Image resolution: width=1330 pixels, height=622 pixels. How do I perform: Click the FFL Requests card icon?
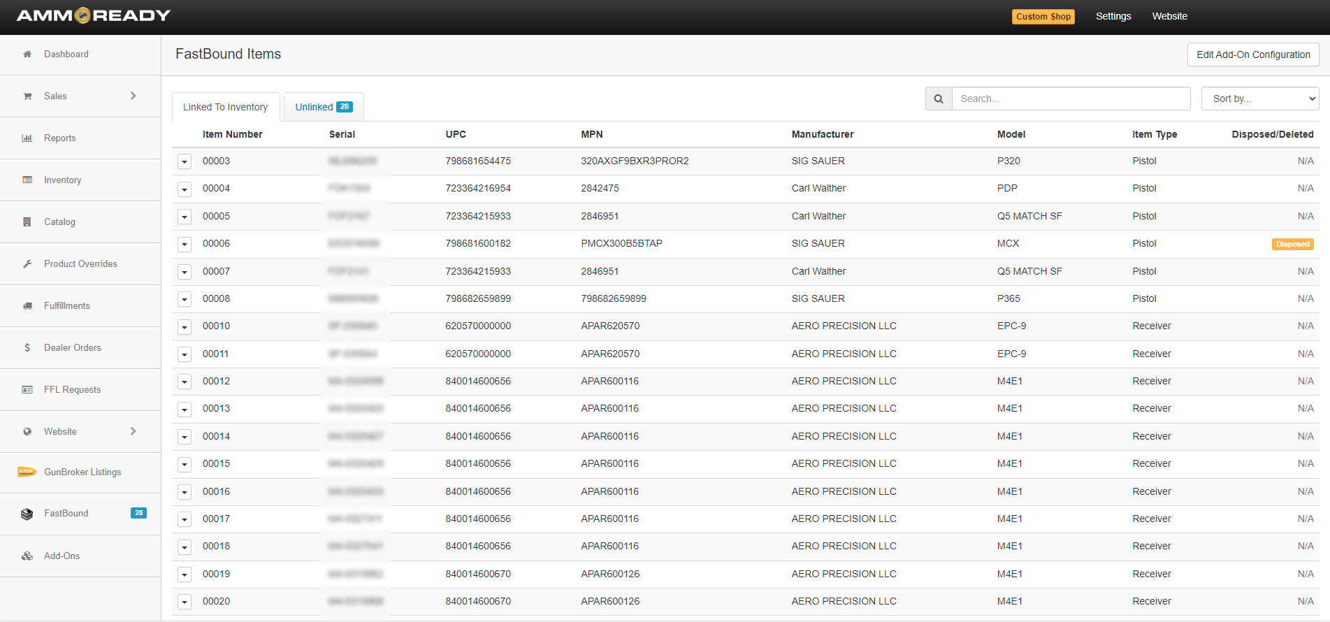(x=27, y=390)
